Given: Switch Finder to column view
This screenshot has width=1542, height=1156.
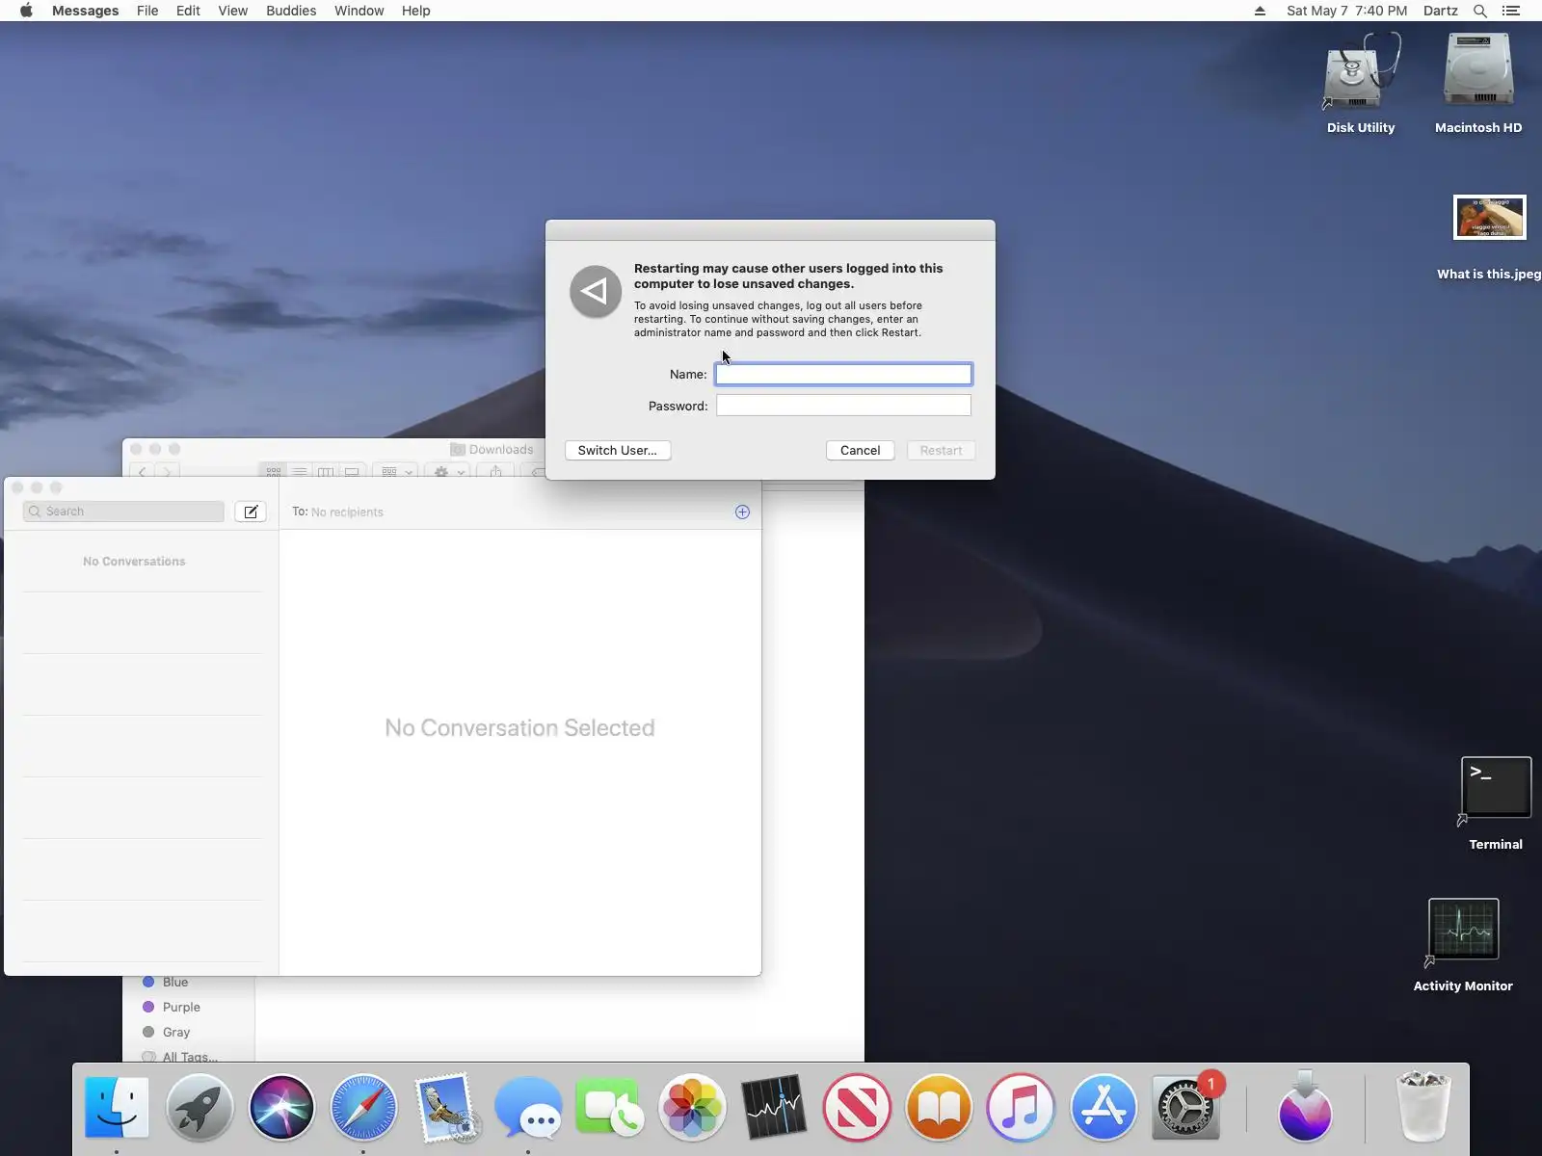Looking at the screenshot, I should 326,472.
